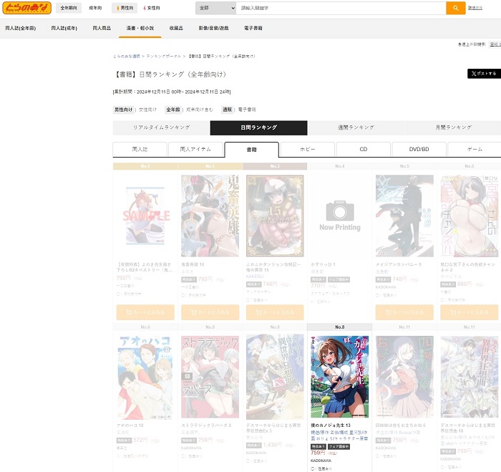Open the かすりっひ 1 title link
Viewport: 501px width, 472px height.
point(323,264)
